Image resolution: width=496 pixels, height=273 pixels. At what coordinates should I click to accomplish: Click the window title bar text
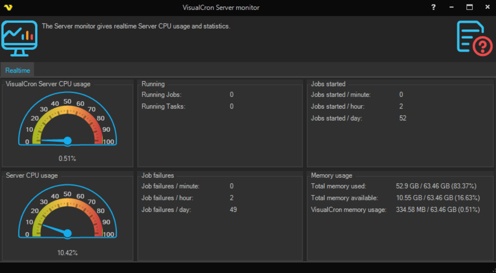click(x=221, y=7)
